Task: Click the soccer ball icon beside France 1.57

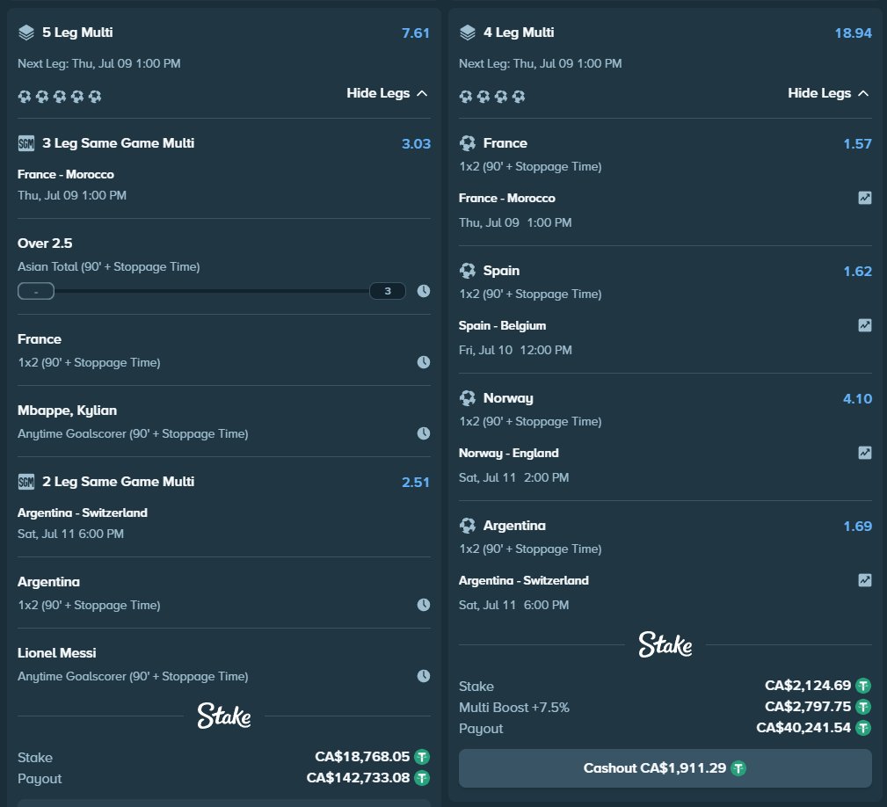Action: click(x=468, y=143)
